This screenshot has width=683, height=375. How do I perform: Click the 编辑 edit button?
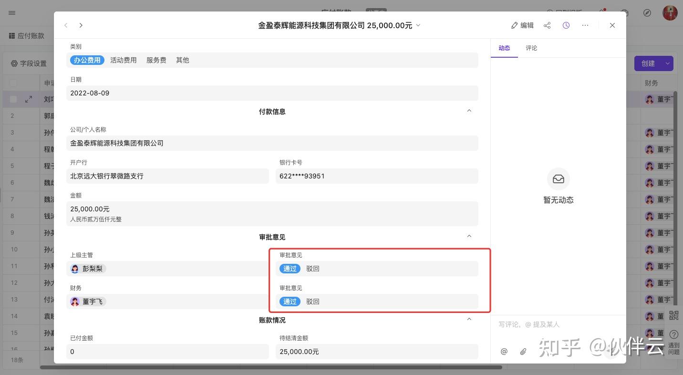click(522, 25)
